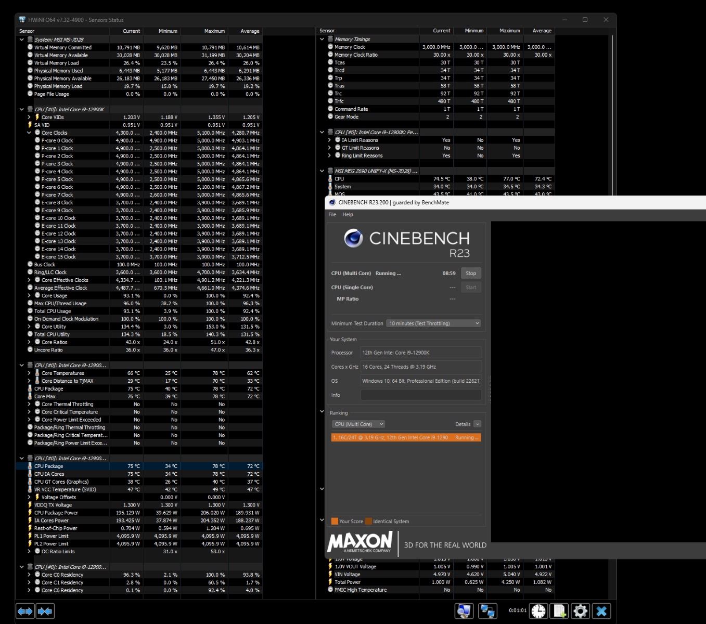
Task: Select the P-core 0 Clock row
Action: click(139, 140)
